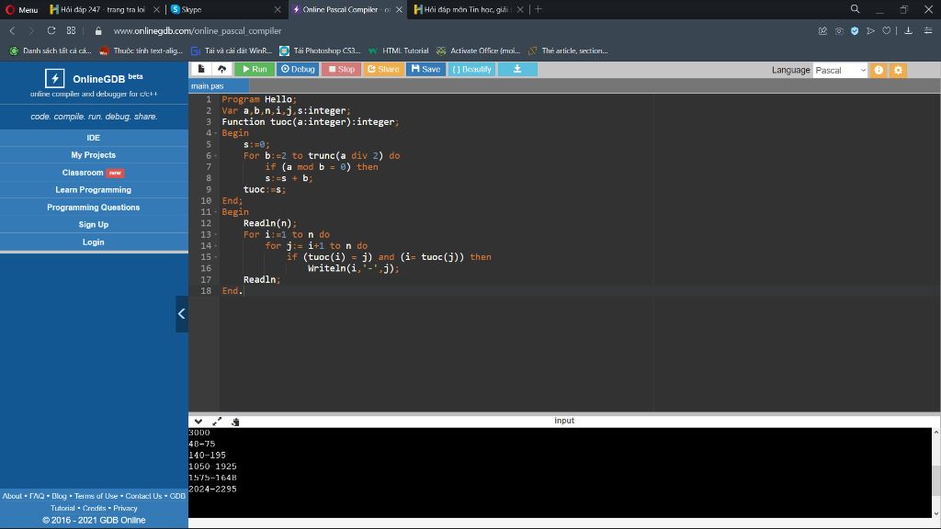Place cursor after 'End.' on line 18
This screenshot has width=941, height=529.
point(244,291)
